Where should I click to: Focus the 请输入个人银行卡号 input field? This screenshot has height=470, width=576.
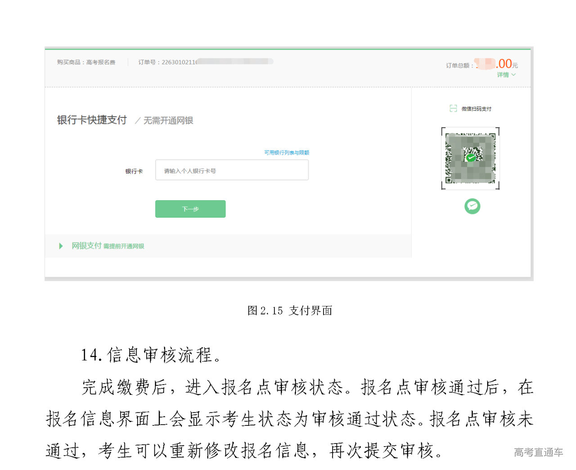[x=232, y=170]
